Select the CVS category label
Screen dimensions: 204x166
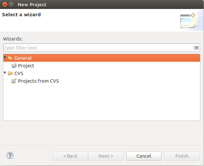19,73
